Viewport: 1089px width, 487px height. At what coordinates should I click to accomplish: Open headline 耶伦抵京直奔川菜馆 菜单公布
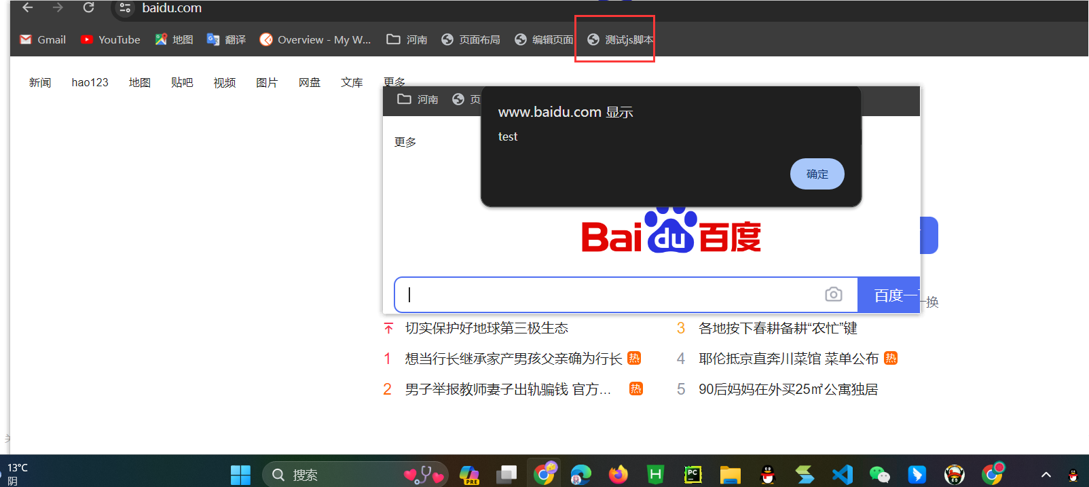click(x=789, y=359)
